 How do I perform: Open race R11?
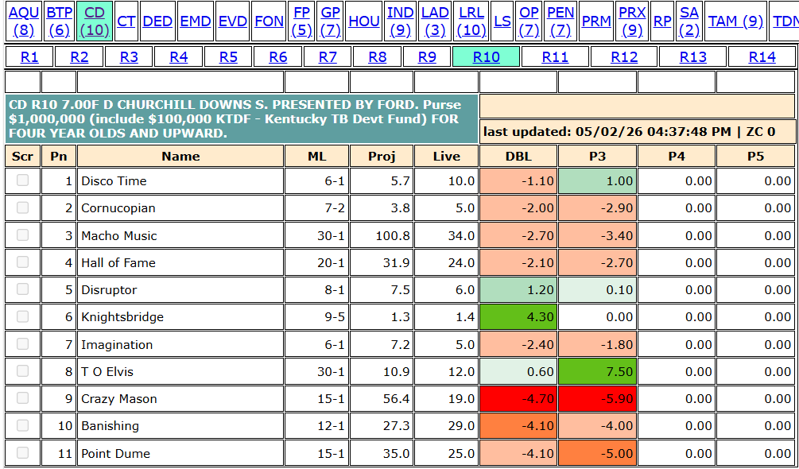(x=555, y=56)
